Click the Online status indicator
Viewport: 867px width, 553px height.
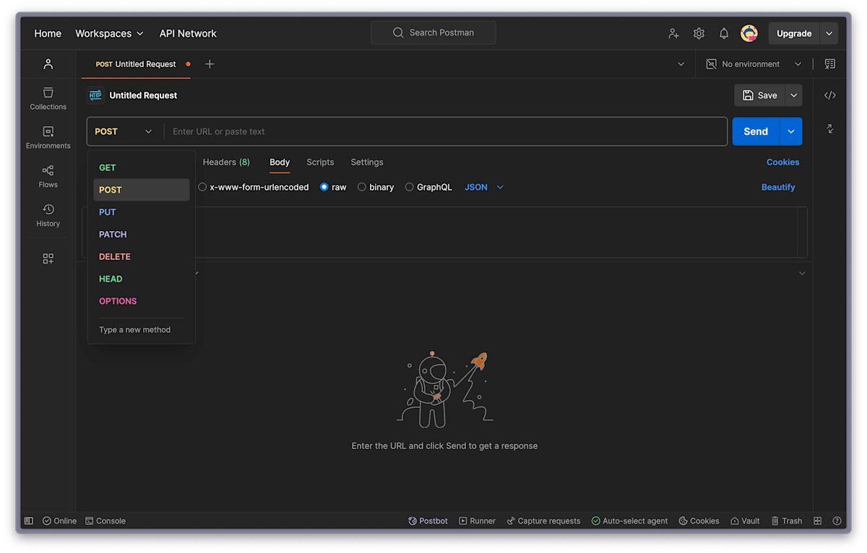[x=59, y=521]
